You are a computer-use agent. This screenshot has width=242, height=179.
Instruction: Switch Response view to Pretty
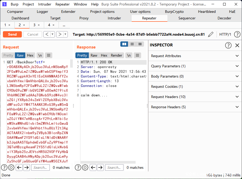tap(82, 55)
